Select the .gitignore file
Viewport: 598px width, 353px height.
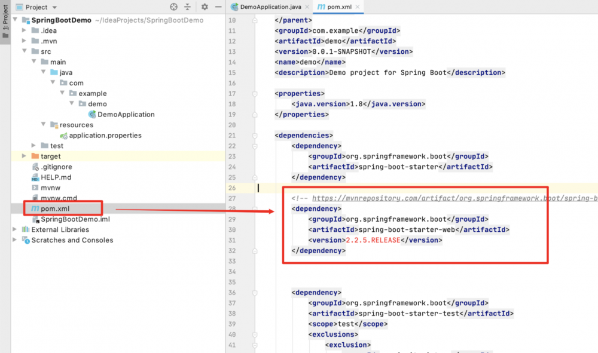pyautogui.click(x=56, y=167)
